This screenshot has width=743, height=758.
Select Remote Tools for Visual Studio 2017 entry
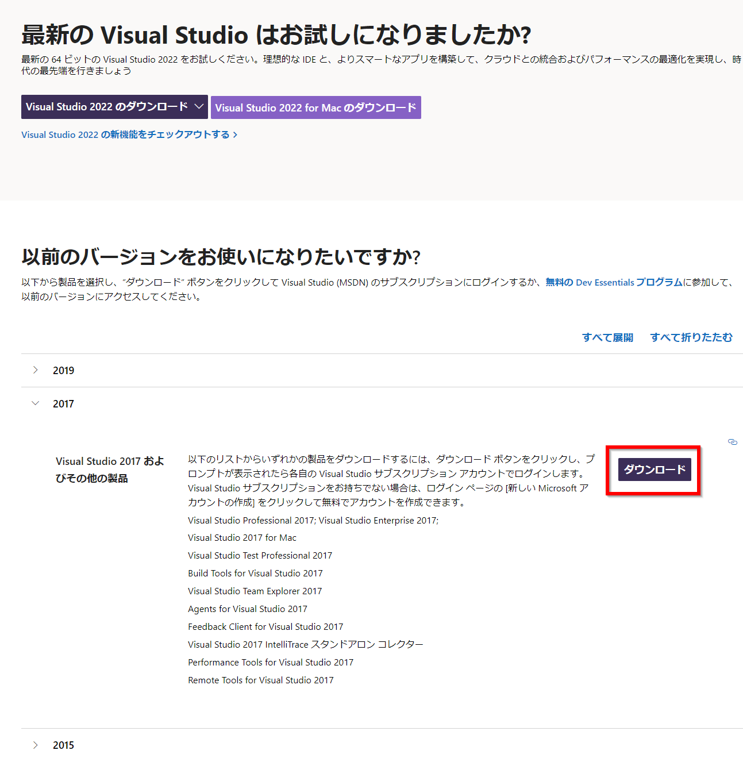tap(261, 680)
